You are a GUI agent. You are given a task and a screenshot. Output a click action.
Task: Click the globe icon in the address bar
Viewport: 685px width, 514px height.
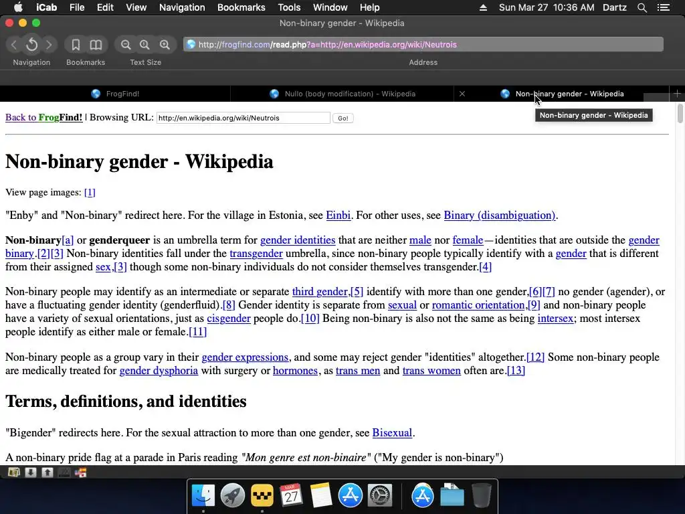click(x=191, y=44)
